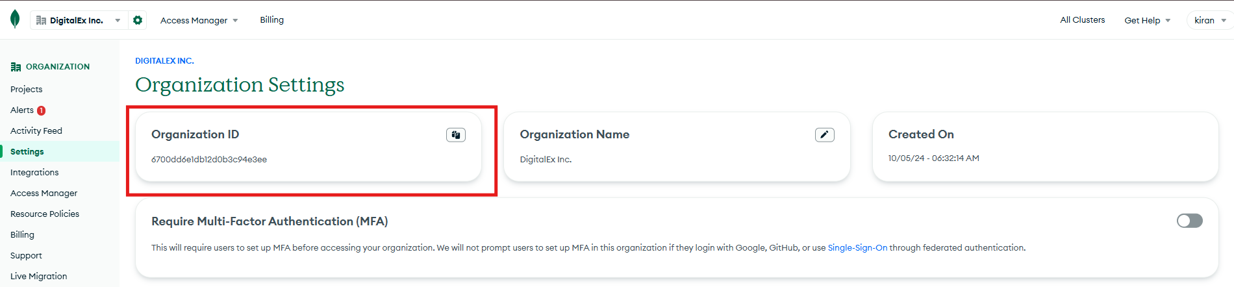Go to Billing in the top navigation
1234x287 pixels.
[271, 20]
